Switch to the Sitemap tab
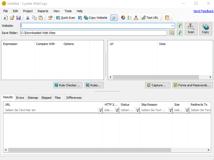Image resolution: width=214 pixels, height=160 pixels. 33,98
